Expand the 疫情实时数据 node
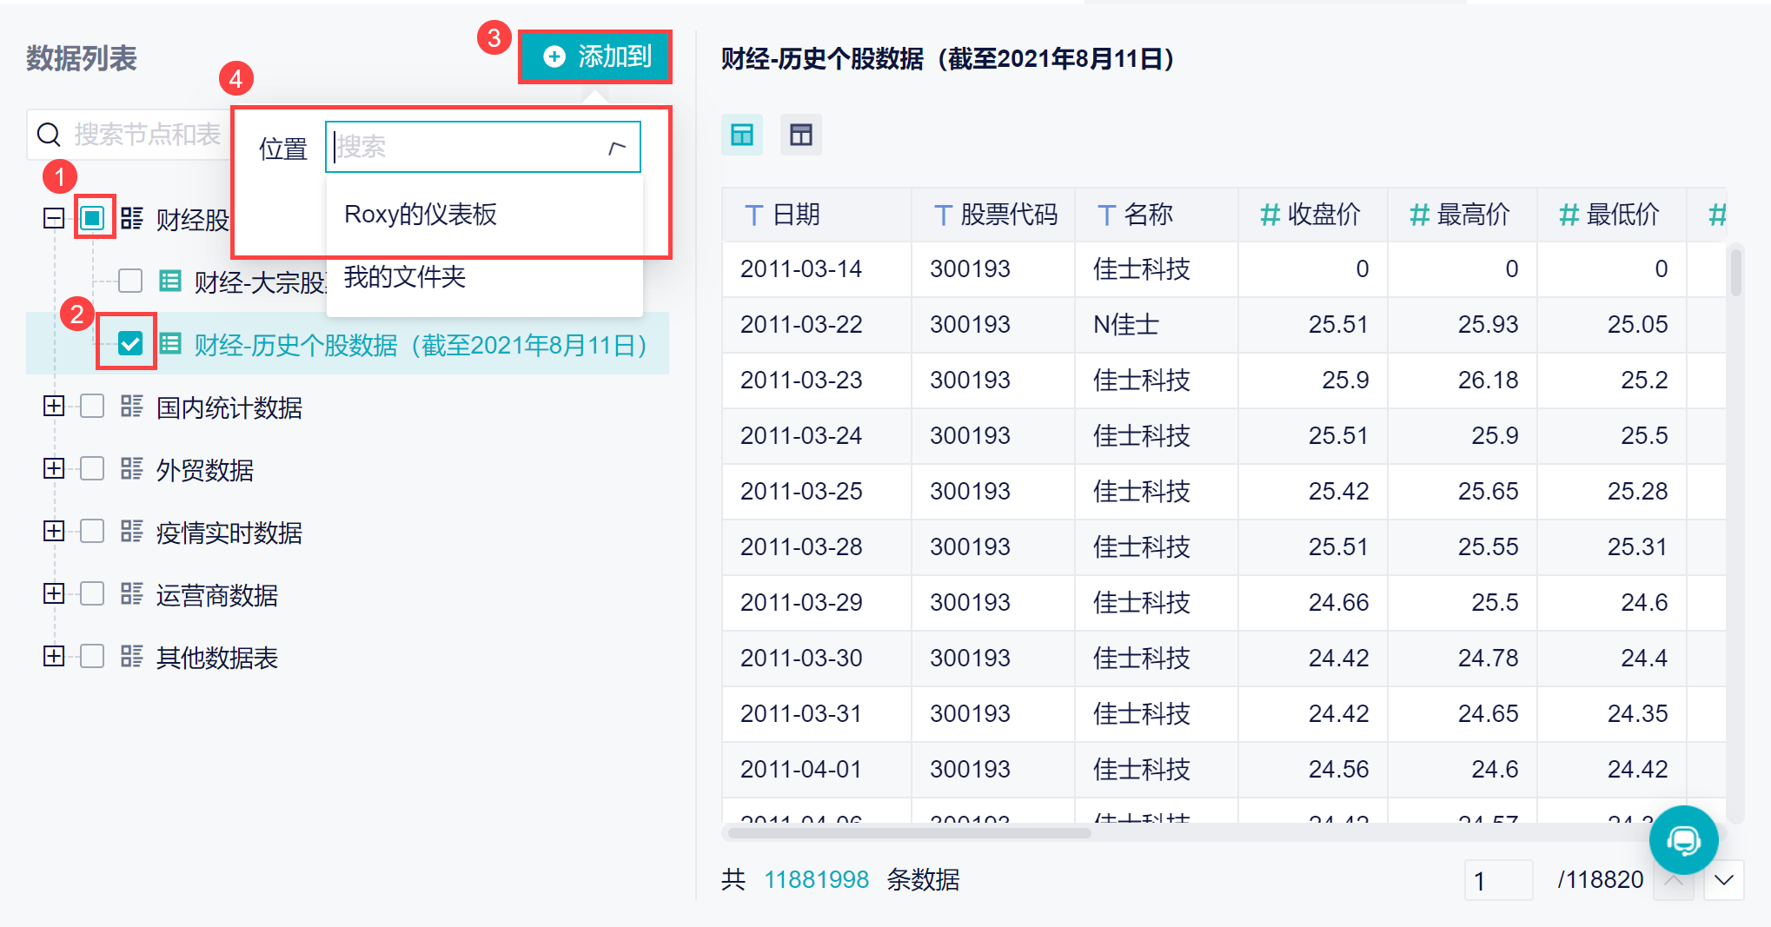The width and height of the screenshot is (1771, 927). pyautogui.click(x=54, y=531)
